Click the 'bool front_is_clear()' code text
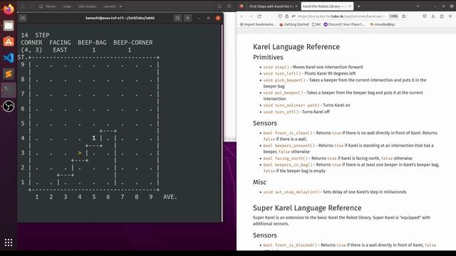 (288, 133)
